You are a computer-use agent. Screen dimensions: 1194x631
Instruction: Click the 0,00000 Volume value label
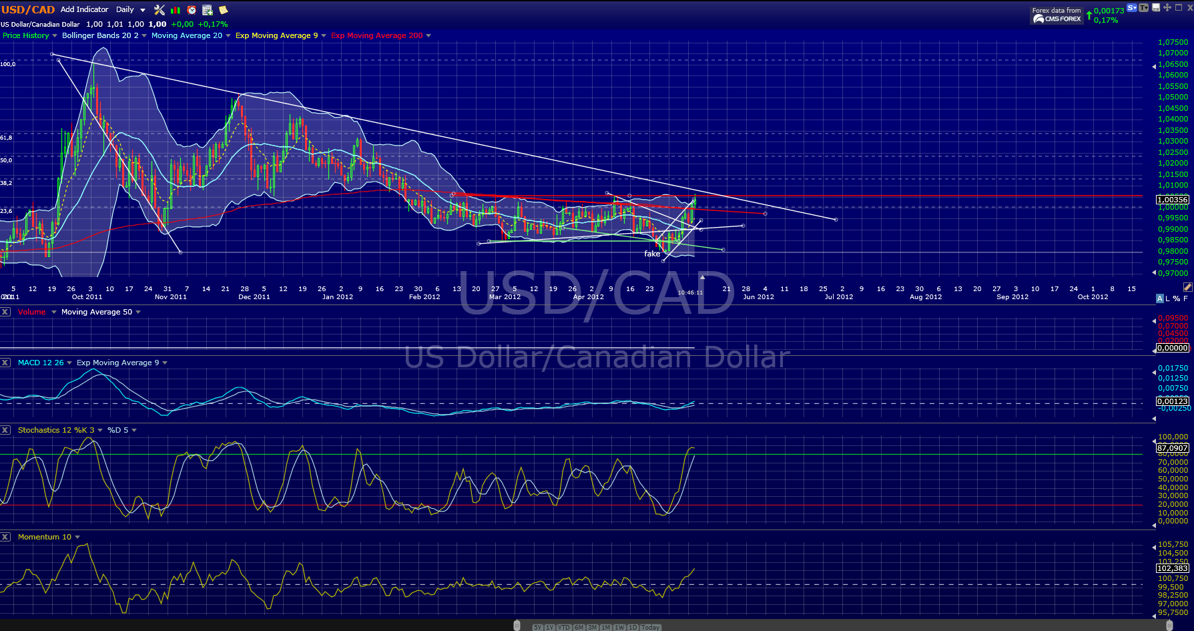tap(1173, 348)
